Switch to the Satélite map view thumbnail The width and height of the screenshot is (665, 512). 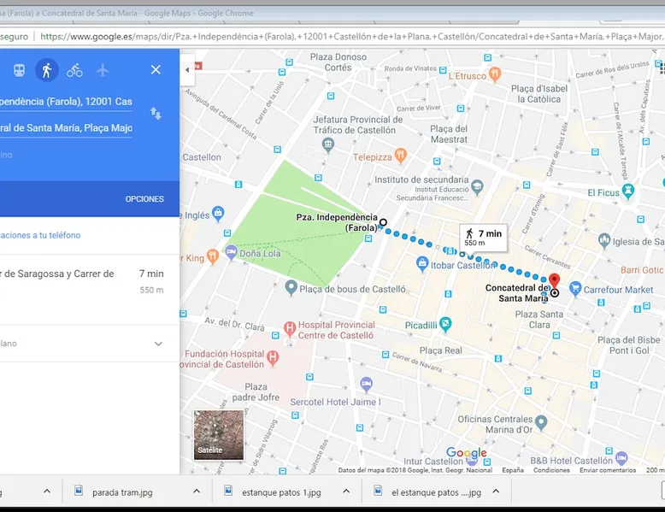(219, 435)
